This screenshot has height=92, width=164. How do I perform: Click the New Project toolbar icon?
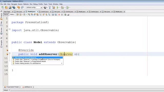pyautogui.click(x=6, y=7)
